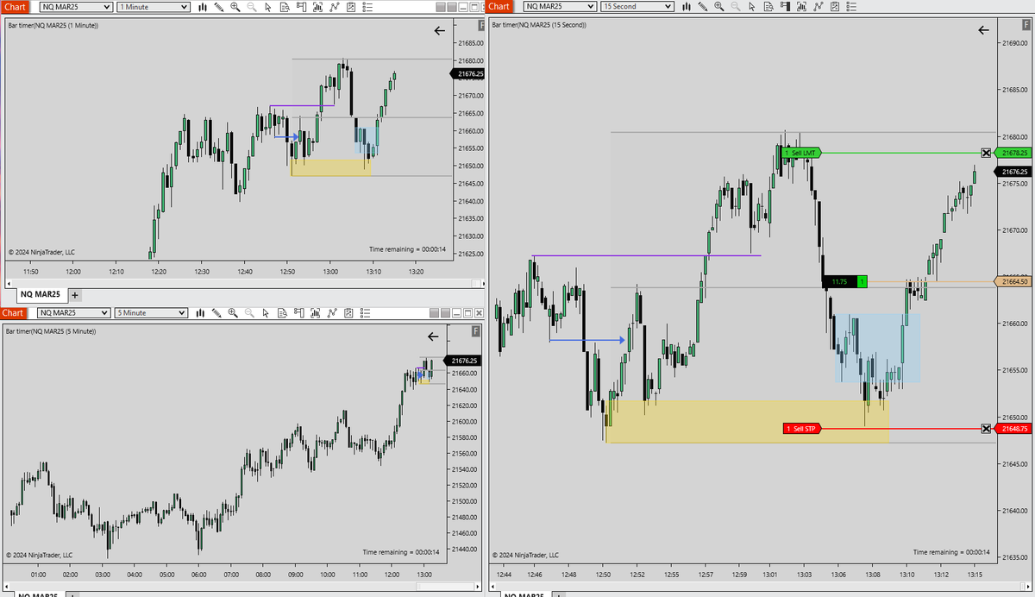This screenshot has width=1035, height=597.
Task: Open bar type menu in 15 Second chart
Action: [x=687, y=7]
